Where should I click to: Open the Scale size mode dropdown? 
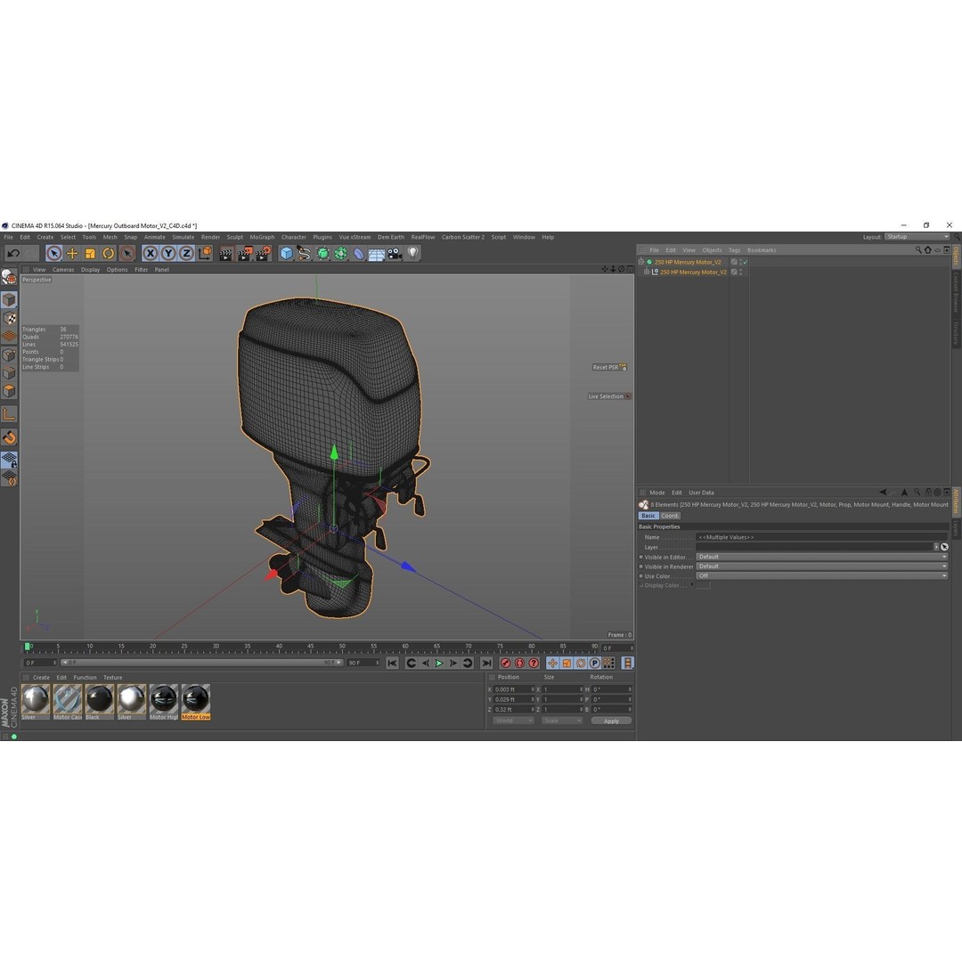coord(561,721)
